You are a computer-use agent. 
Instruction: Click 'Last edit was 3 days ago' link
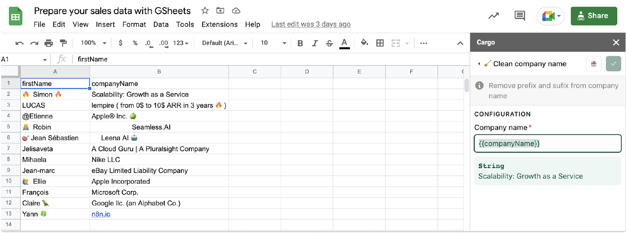pos(311,24)
